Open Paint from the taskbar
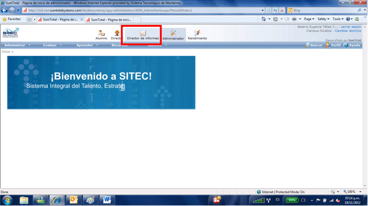The height and width of the screenshot is (206, 368). click(x=91, y=200)
